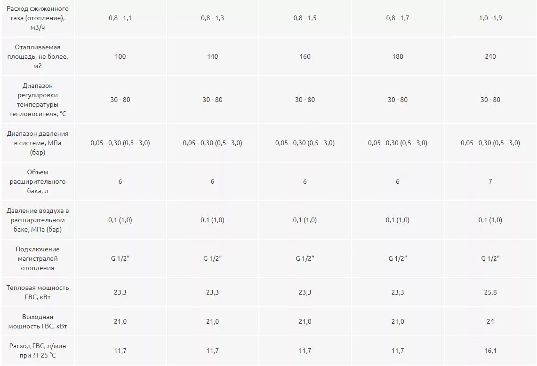Select thermal power value 25,8

[x=490, y=292]
